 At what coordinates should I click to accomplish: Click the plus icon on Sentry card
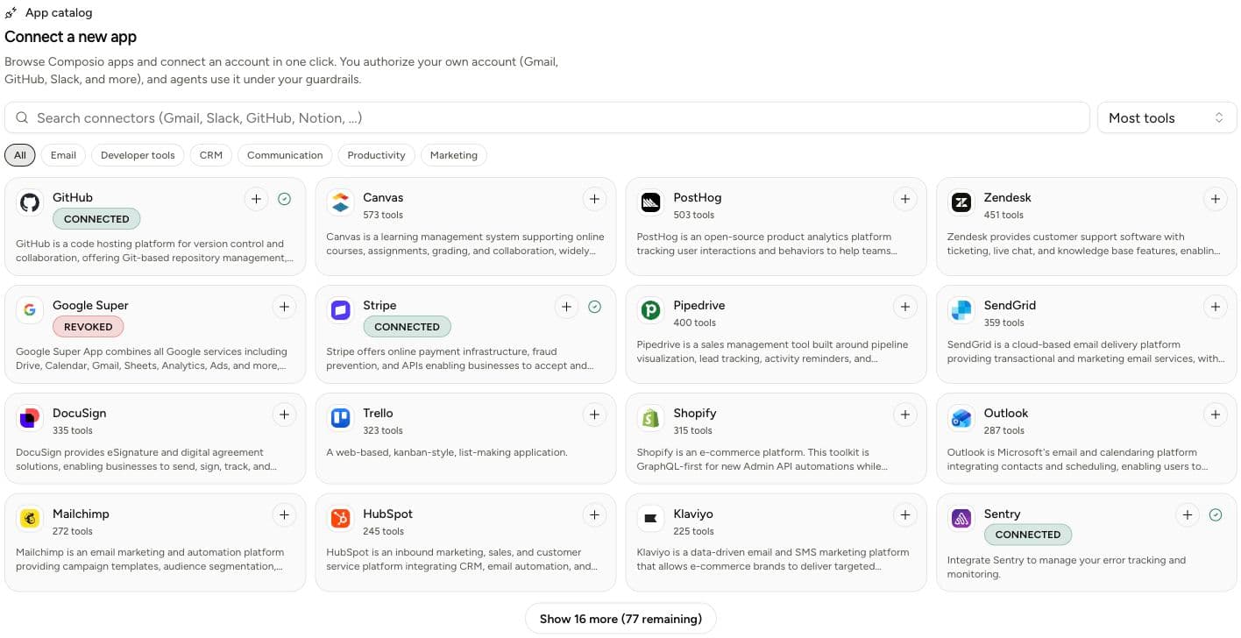tap(1187, 515)
